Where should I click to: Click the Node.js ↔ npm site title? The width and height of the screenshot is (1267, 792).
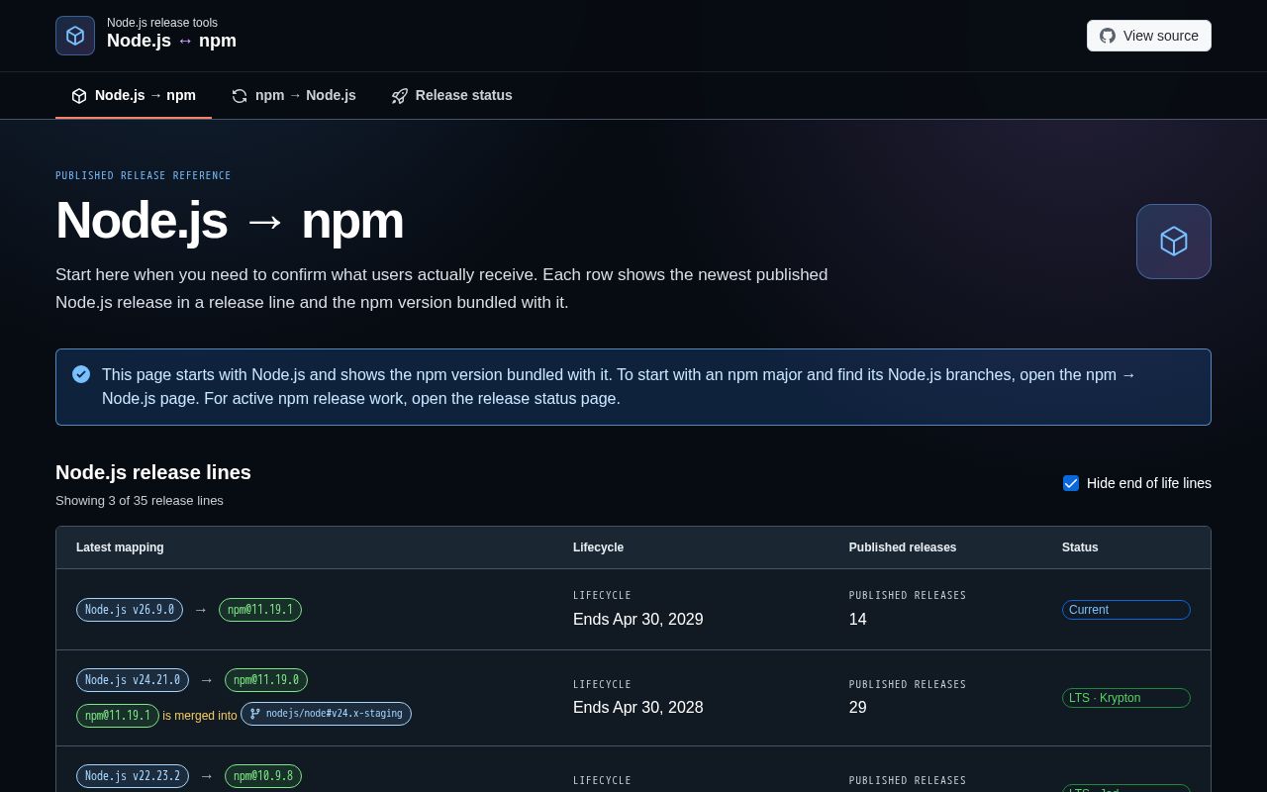click(171, 41)
